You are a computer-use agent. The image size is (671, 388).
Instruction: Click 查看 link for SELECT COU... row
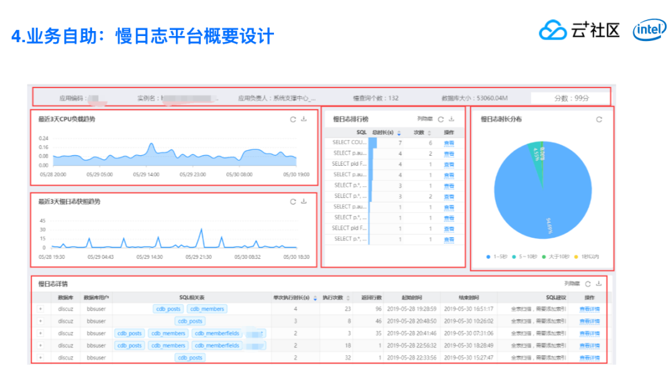pos(449,143)
